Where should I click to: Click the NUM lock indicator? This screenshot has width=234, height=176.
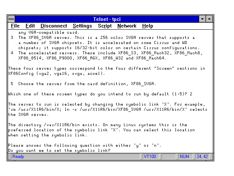point(185,157)
